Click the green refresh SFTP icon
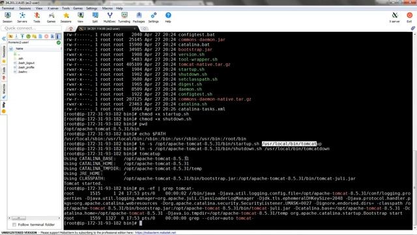The image size is (417, 235). point(29,37)
